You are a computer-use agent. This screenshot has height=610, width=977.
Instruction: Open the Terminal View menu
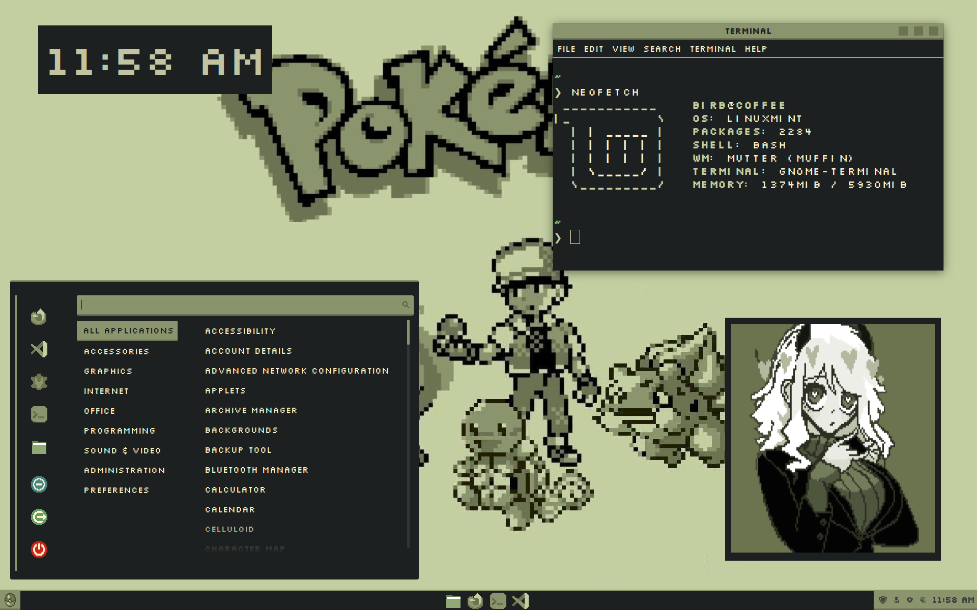point(623,49)
